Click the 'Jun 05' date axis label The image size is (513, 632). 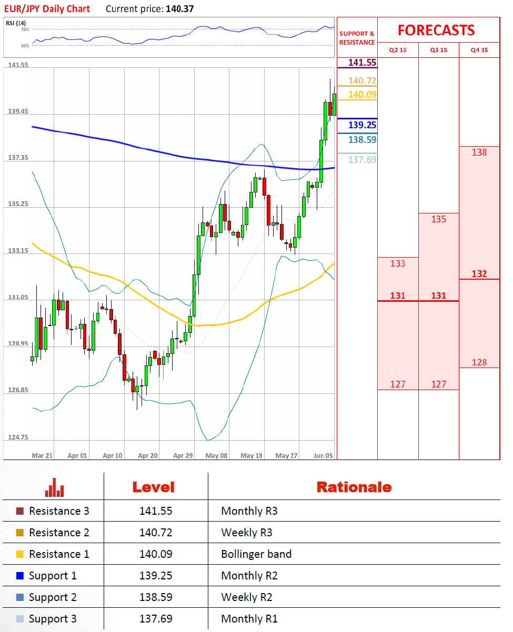click(323, 455)
